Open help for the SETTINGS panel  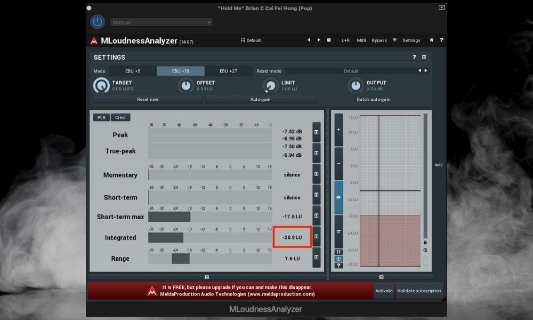(414, 57)
